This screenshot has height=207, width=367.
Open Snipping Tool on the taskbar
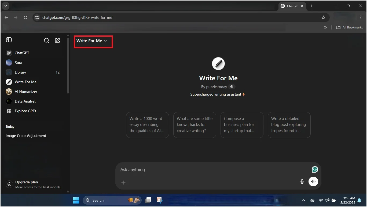pyautogui.click(x=160, y=200)
